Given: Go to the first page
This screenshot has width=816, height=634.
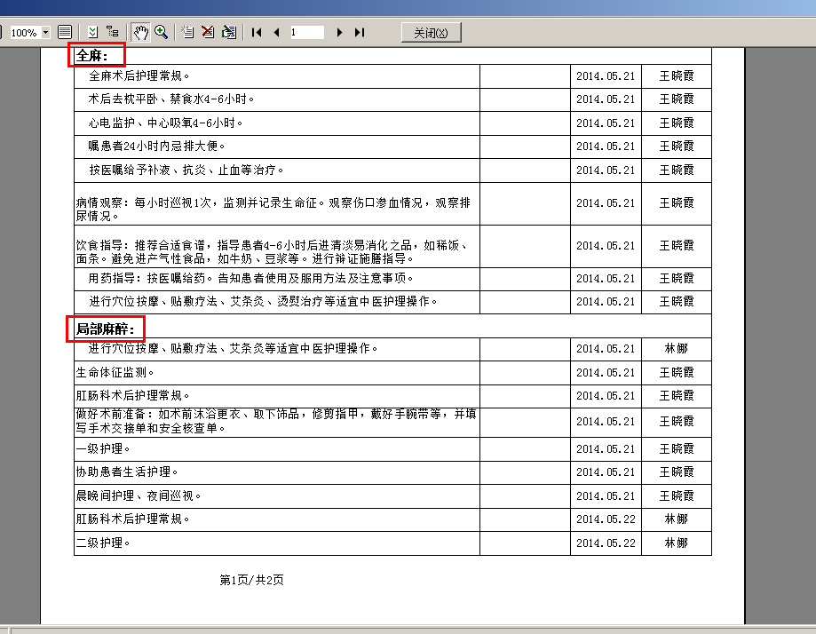Looking at the screenshot, I should [x=257, y=32].
